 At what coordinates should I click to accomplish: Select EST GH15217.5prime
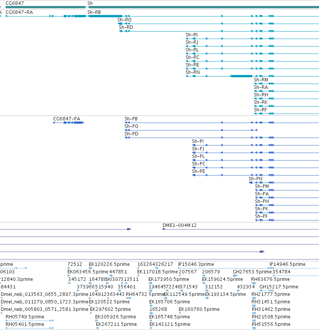pyautogui.click(x=279, y=287)
